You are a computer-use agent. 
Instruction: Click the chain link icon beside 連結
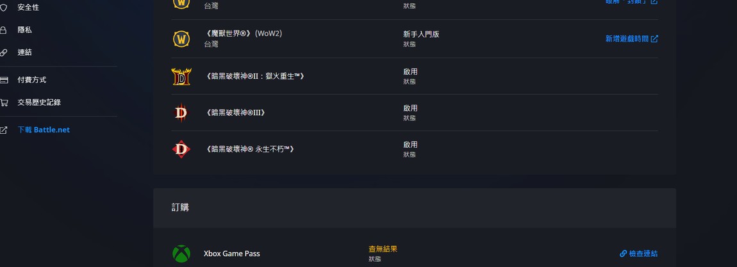coord(3,53)
